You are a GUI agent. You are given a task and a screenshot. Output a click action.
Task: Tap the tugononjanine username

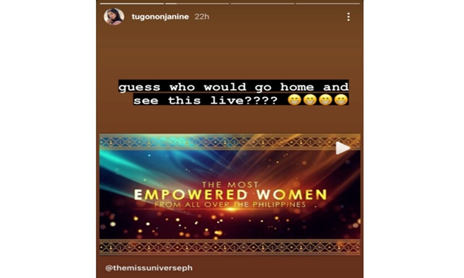point(160,17)
